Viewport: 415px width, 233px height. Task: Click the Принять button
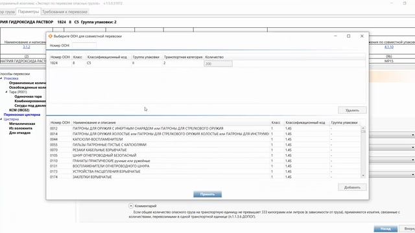(x=207, y=194)
